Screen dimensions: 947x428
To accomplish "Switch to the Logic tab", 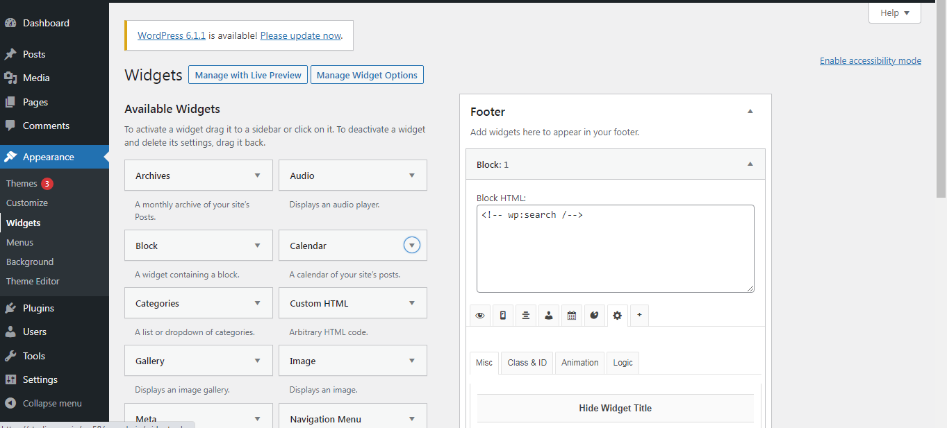I will tap(623, 363).
